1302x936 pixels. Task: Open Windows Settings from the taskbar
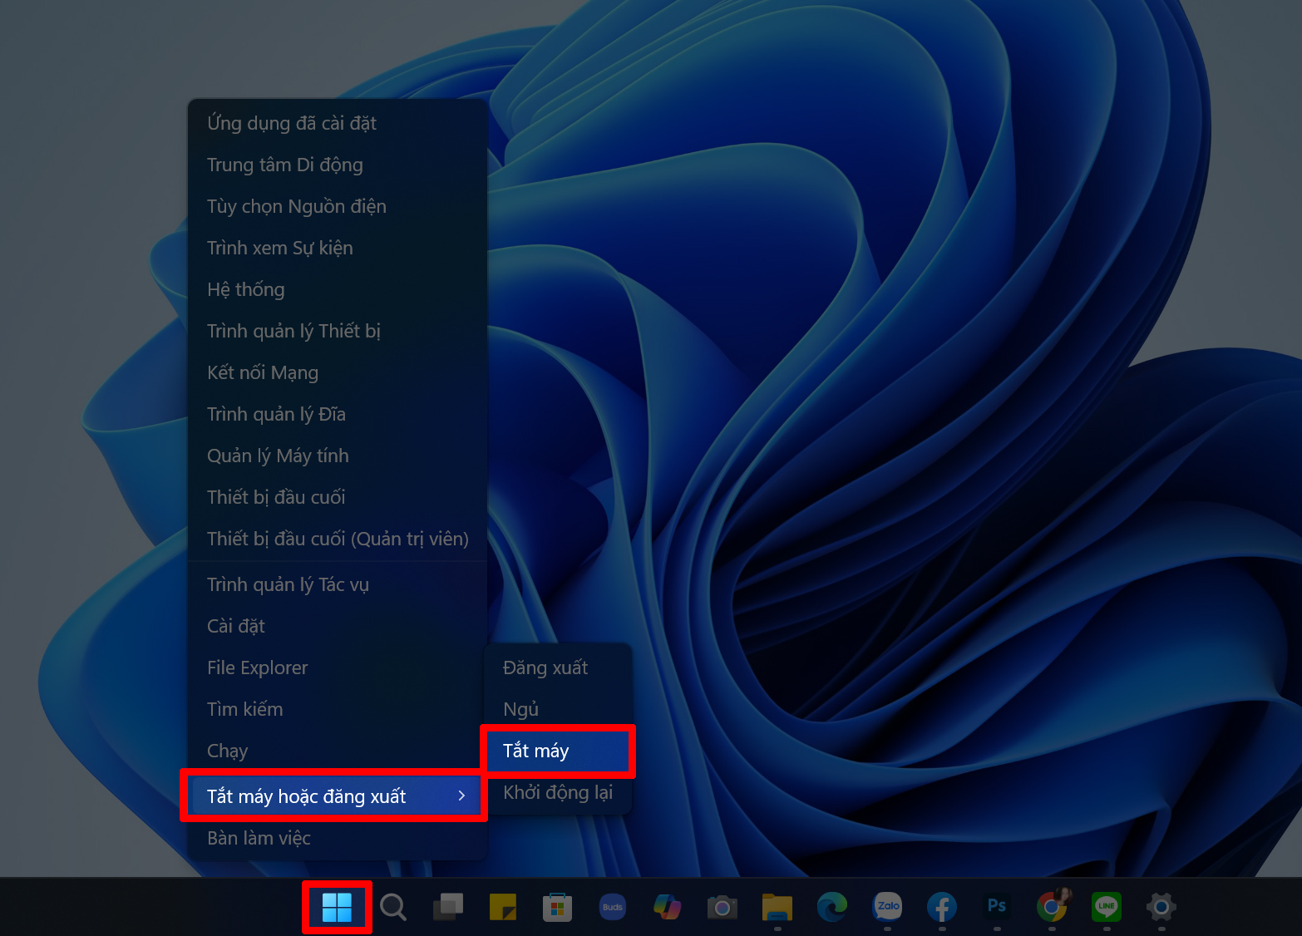[x=1161, y=907]
